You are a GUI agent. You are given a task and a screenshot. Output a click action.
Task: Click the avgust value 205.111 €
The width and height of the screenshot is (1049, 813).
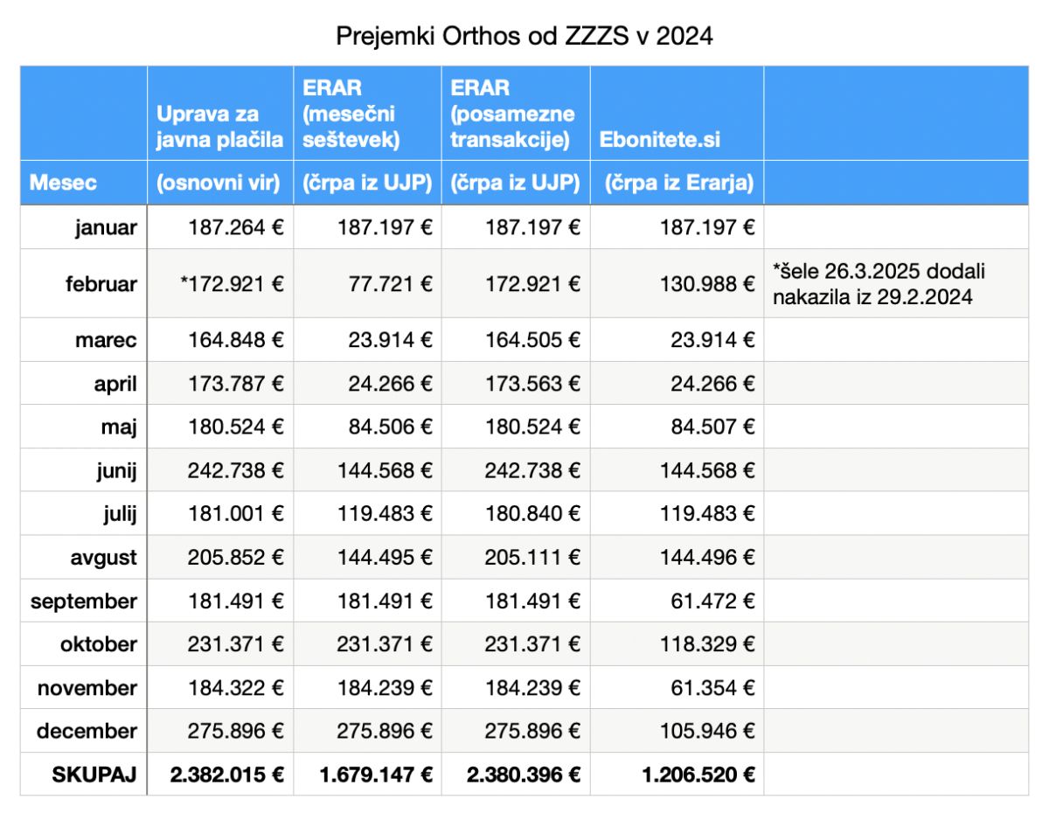tap(516, 557)
